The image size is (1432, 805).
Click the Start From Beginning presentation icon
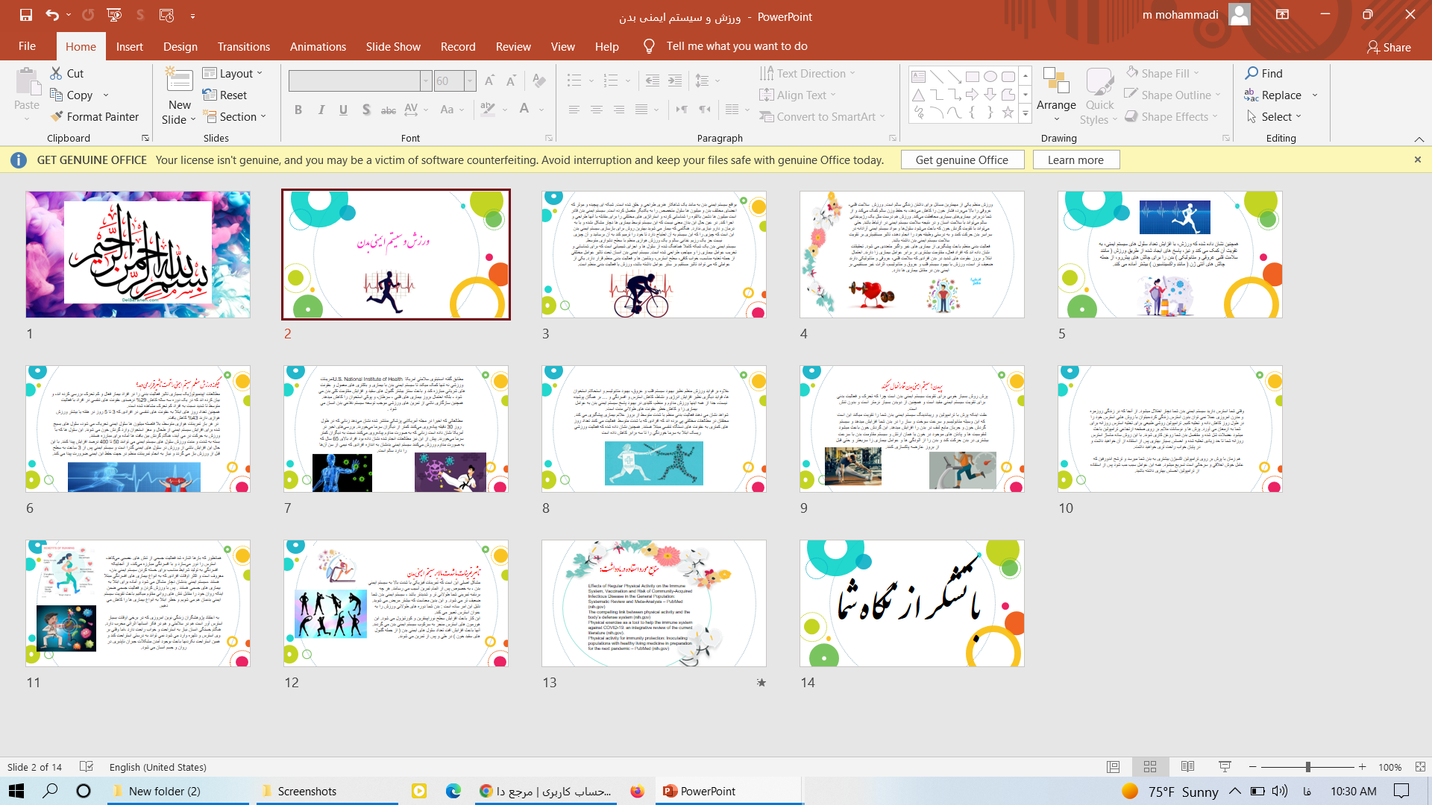click(114, 15)
